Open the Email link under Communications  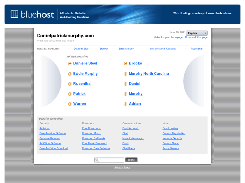click(x=125, y=143)
